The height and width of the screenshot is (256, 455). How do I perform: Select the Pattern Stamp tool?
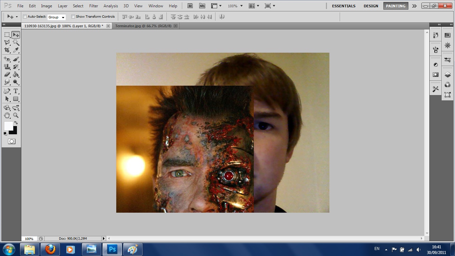[x=7, y=67]
